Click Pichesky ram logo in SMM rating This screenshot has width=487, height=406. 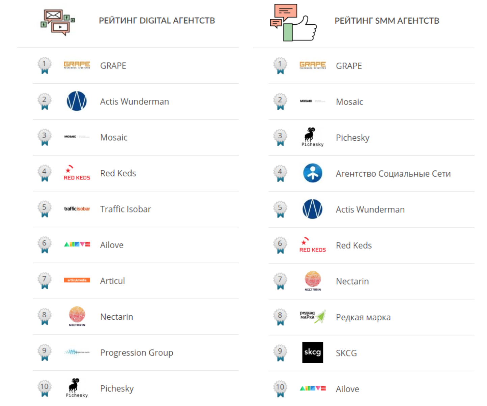[313, 137]
